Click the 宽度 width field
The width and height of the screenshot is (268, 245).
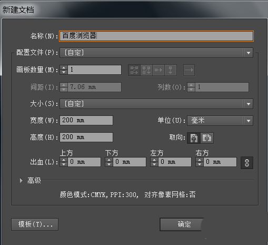point(86,120)
